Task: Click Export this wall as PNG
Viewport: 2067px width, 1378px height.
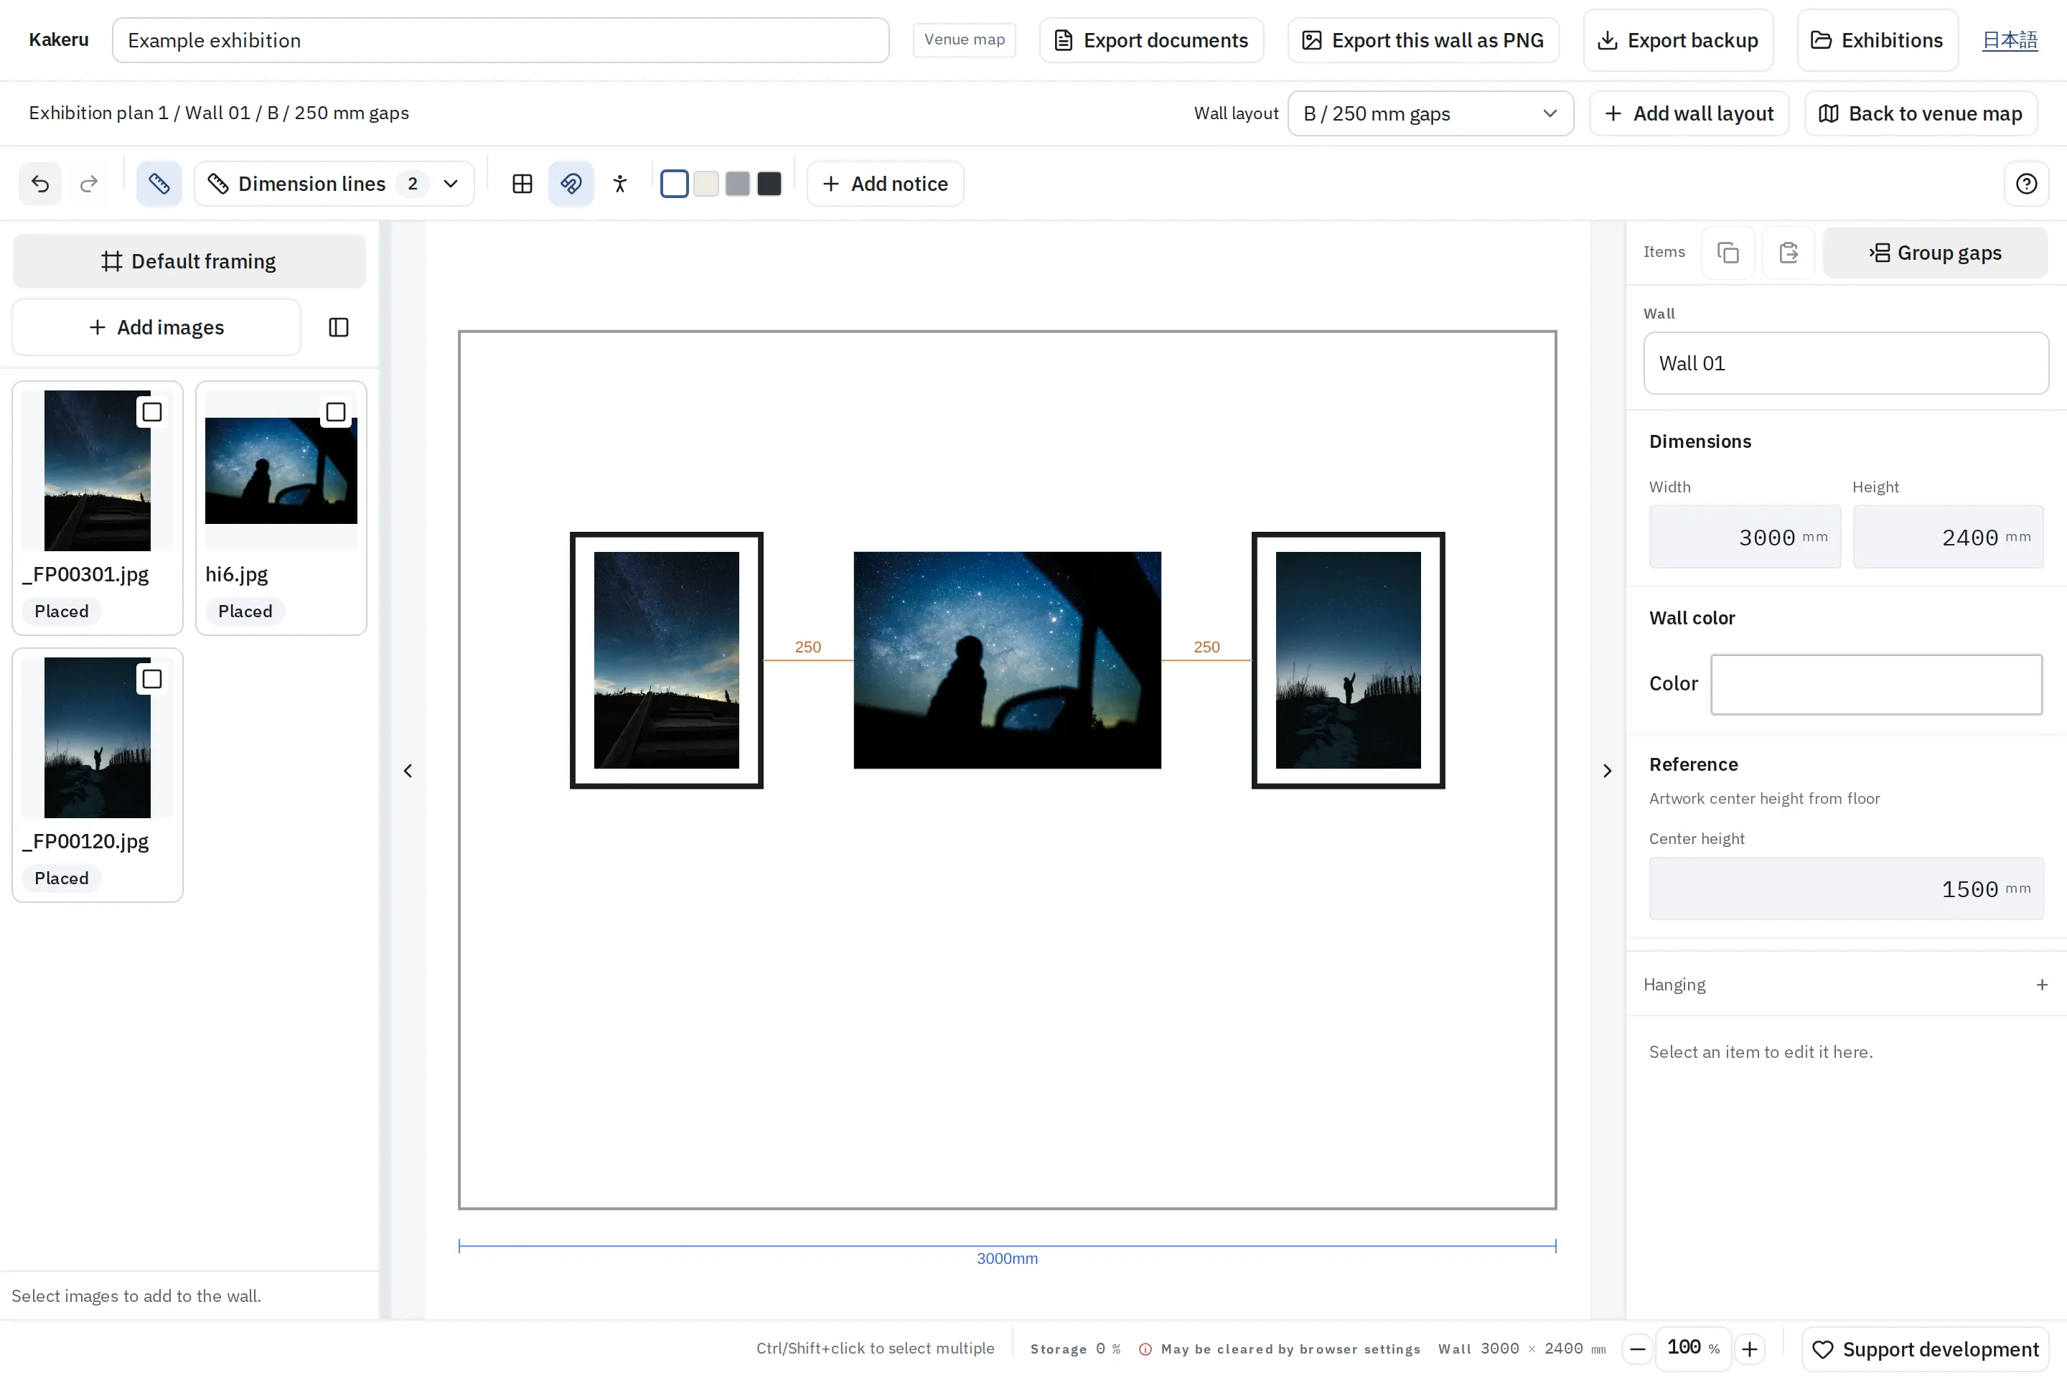Action: (1422, 40)
